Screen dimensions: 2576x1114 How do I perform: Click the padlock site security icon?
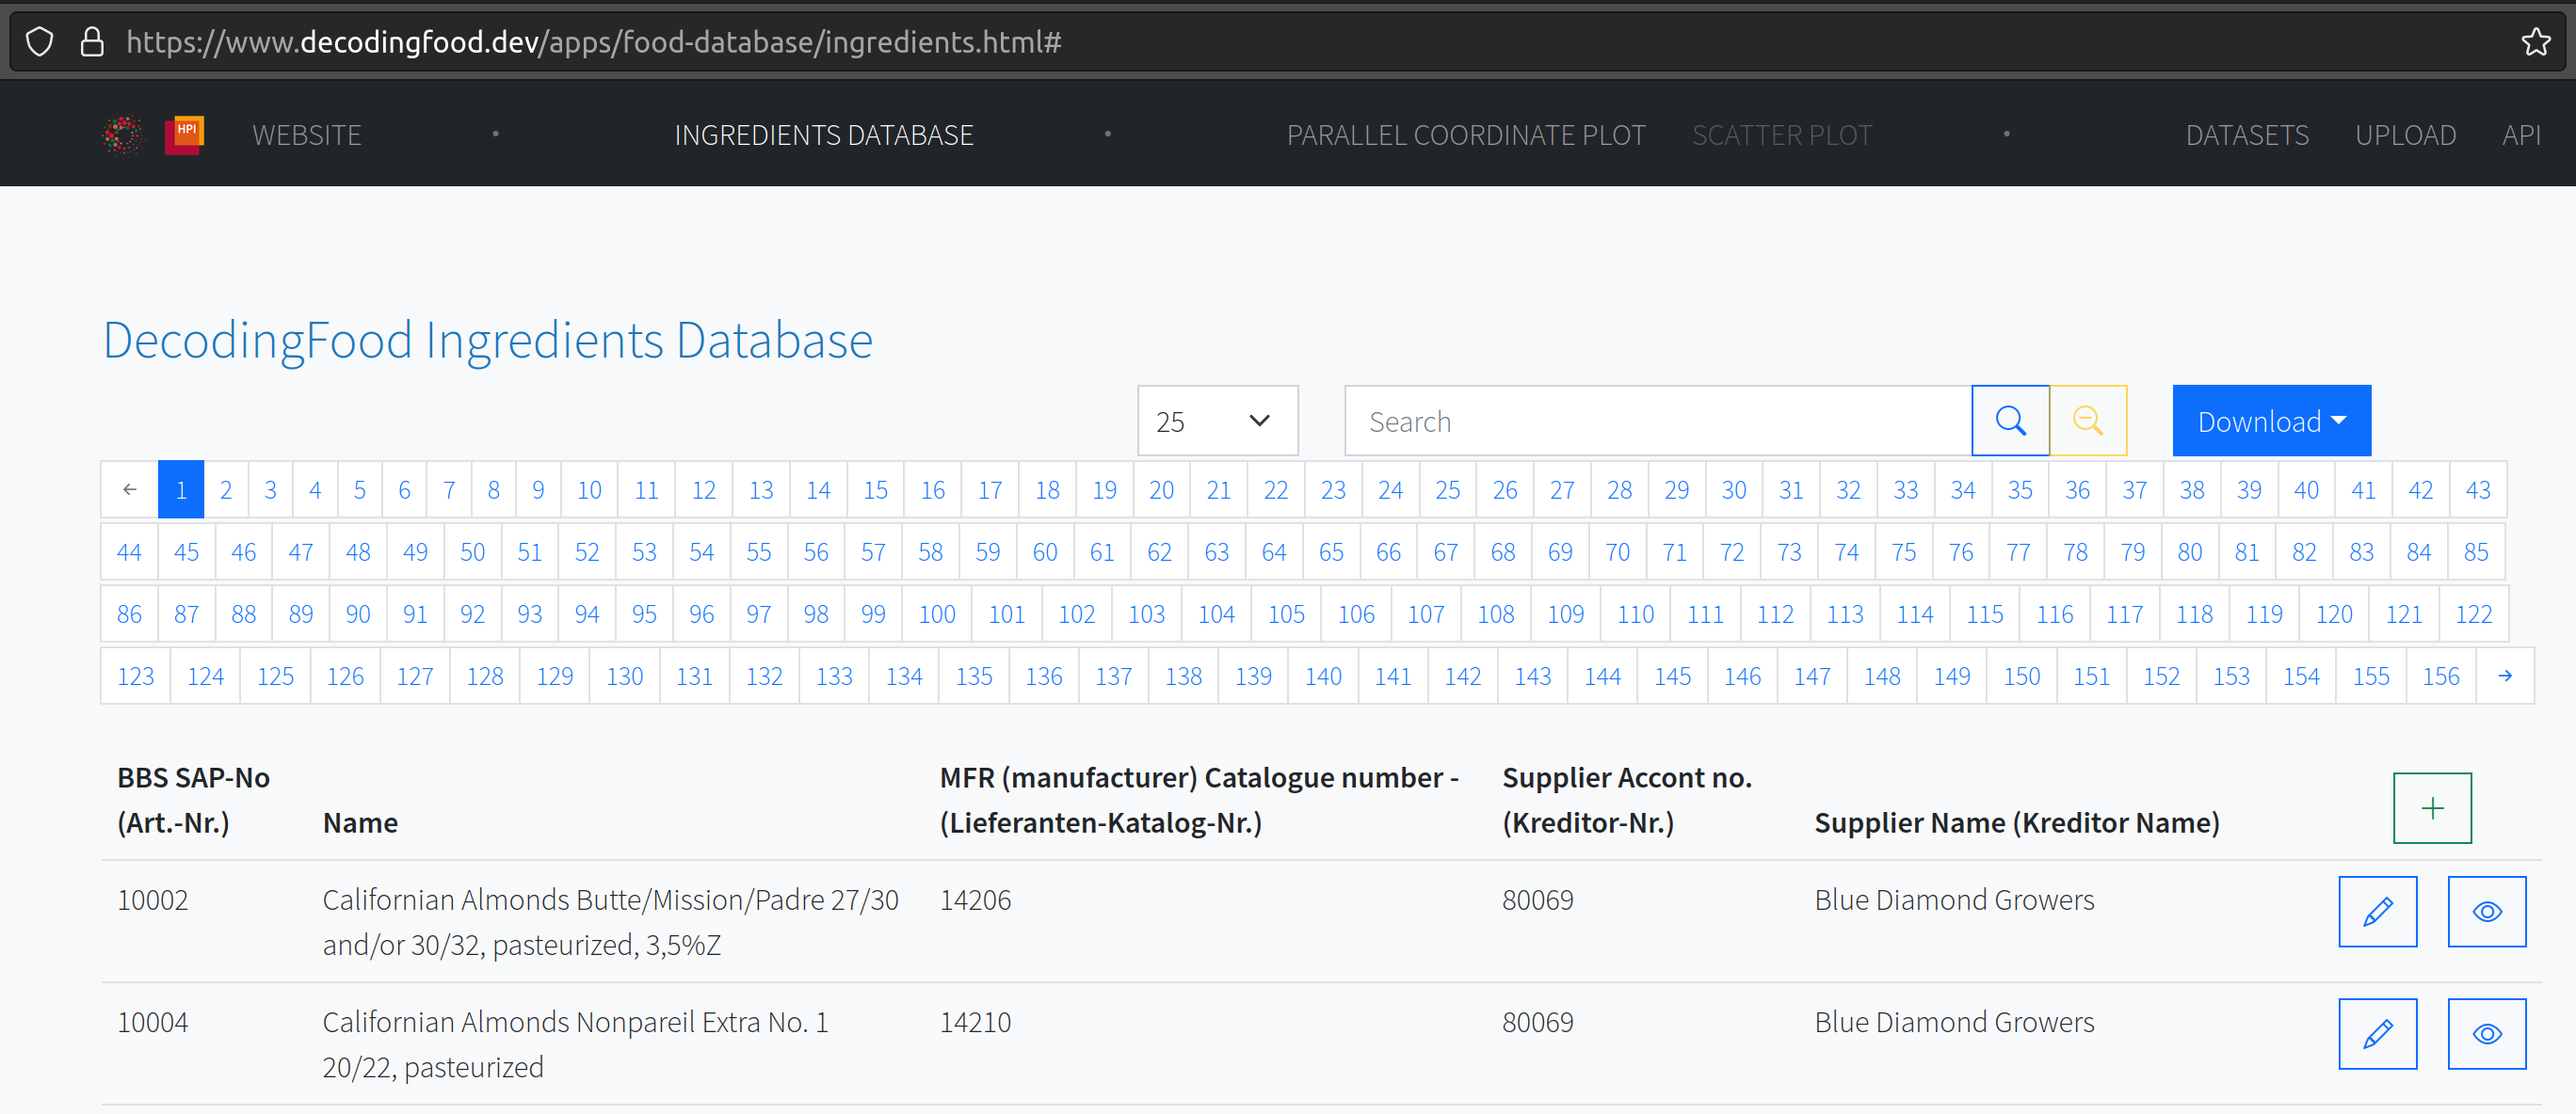92,42
